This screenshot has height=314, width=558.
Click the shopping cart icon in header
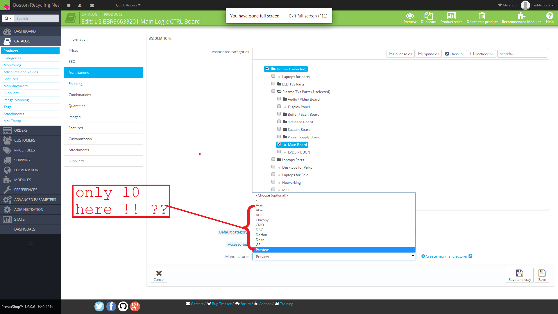coord(69,6)
